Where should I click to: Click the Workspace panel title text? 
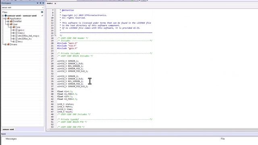pyautogui.click(x=6, y=3)
